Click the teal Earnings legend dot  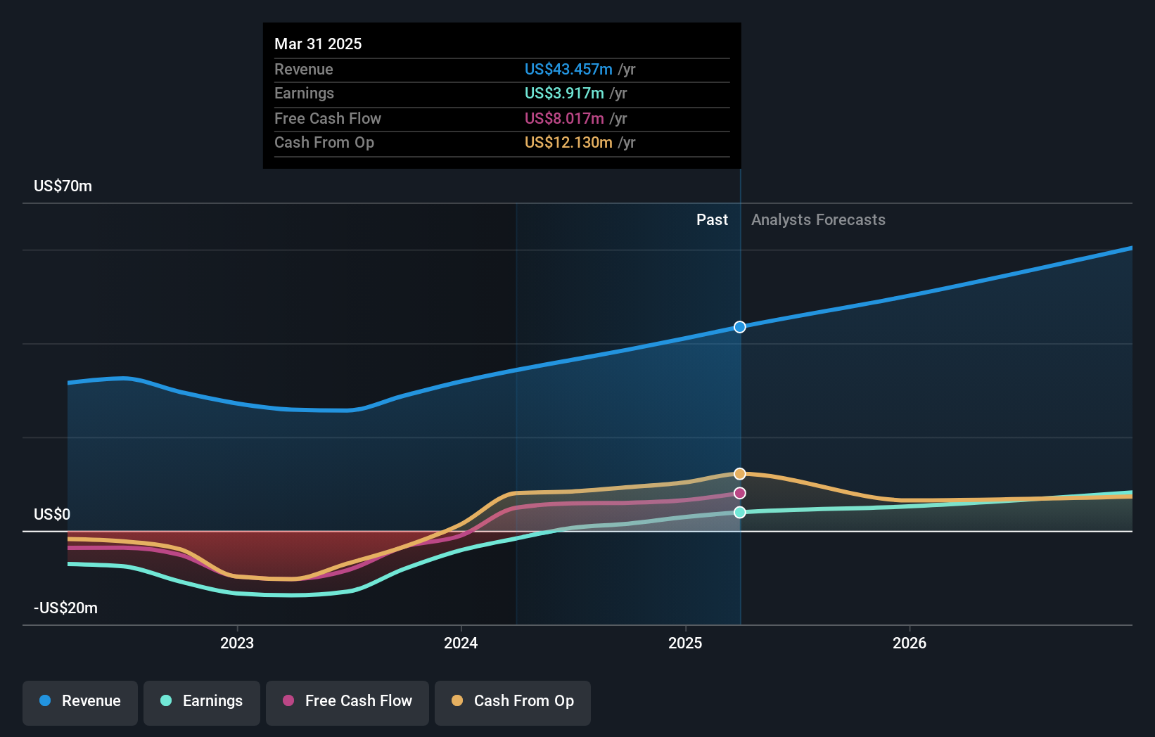pos(167,701)
